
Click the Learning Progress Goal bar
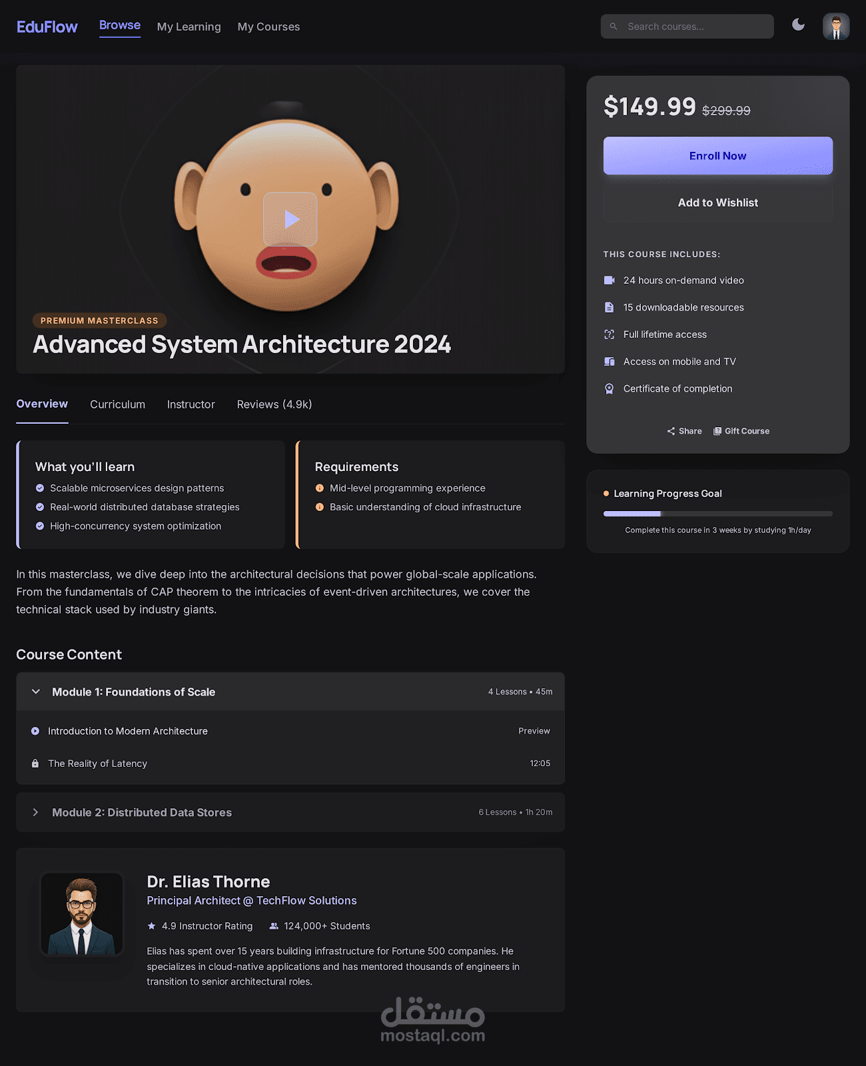click(717, 514)
